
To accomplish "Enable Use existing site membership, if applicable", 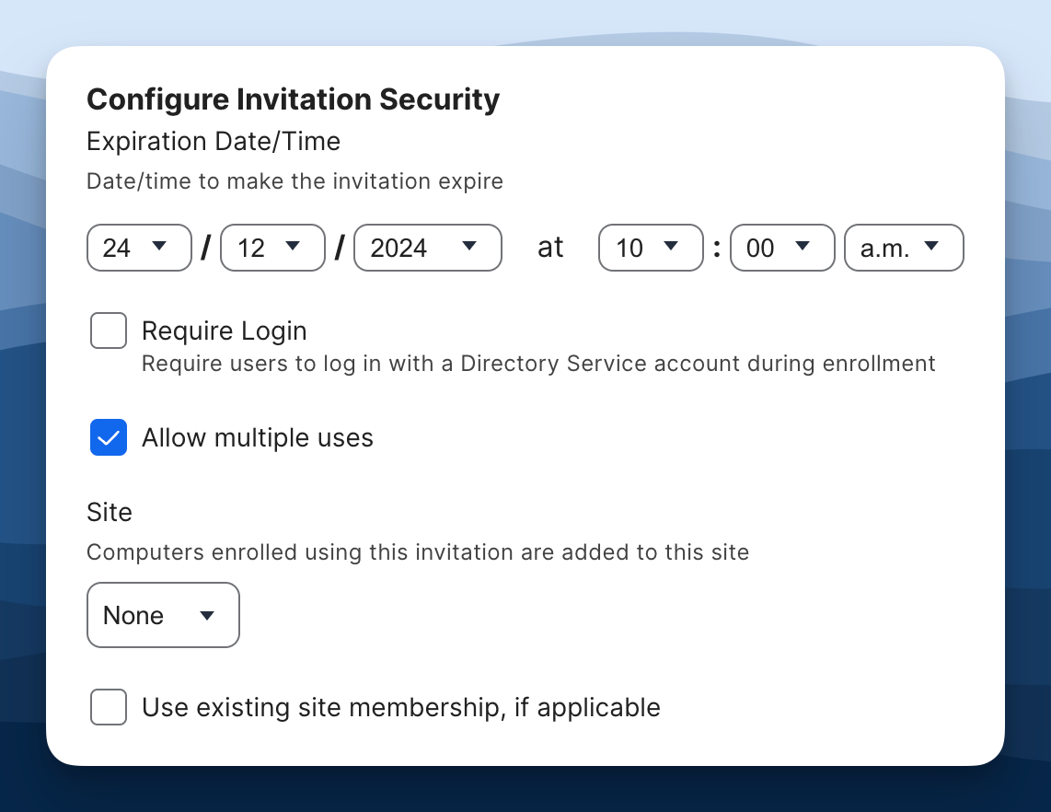I will point(108,707).
